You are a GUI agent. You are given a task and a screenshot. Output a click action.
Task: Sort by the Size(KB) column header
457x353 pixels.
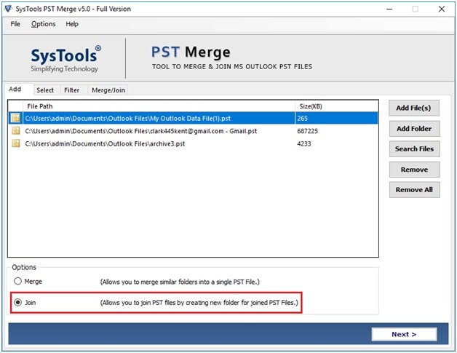click(337, 106)
